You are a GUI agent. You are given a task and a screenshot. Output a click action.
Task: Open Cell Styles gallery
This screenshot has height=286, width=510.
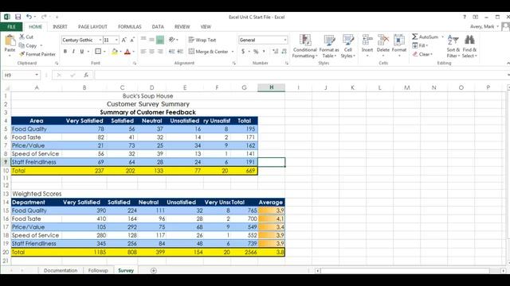point(347,46)
